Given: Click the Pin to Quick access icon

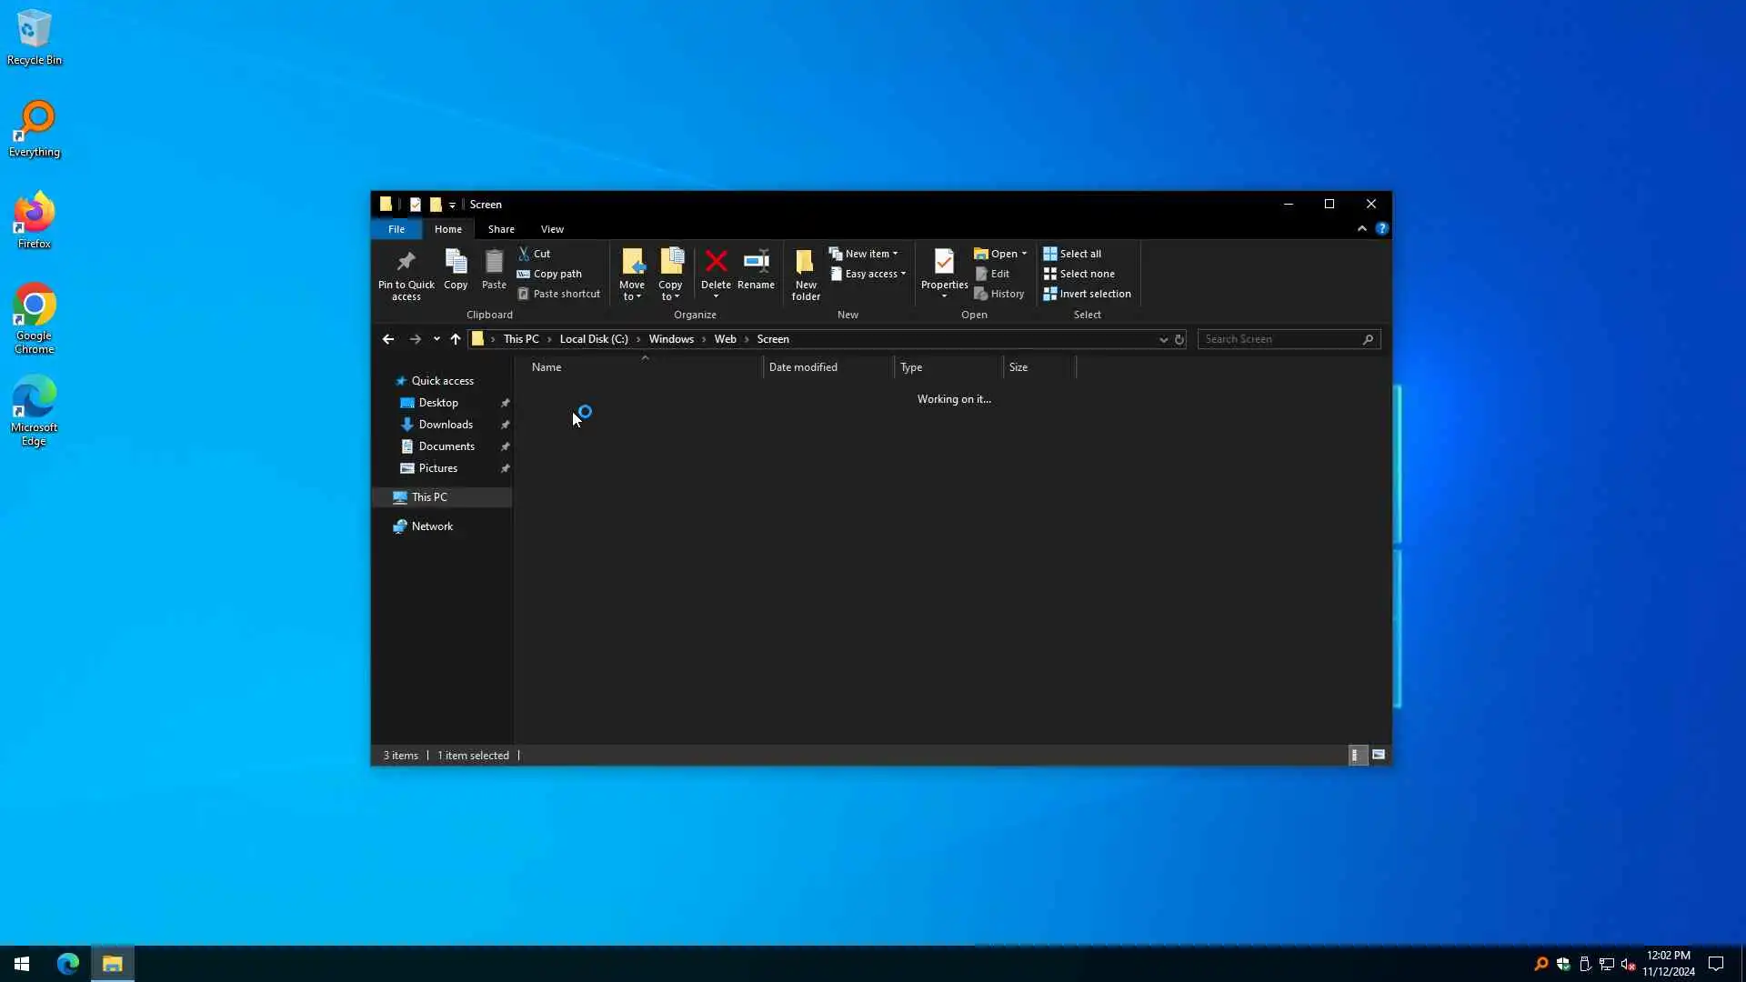Looking at the screenshot, I should 406,263.
